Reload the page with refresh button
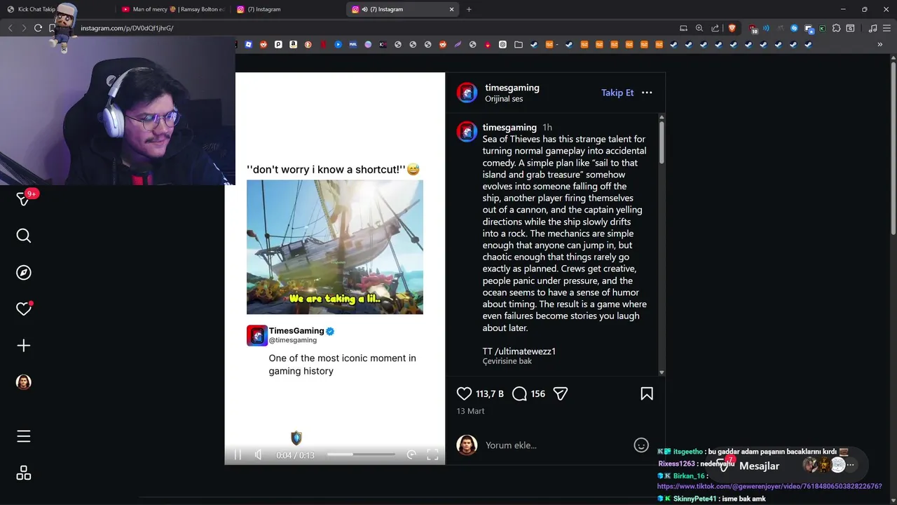This screenshot has height=505, width=897. (38, 28)
